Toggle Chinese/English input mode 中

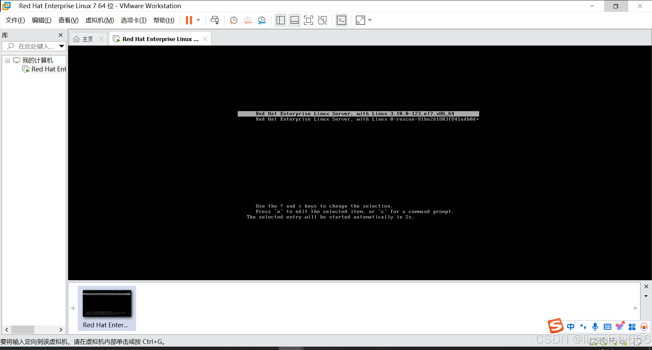(571, 327)
